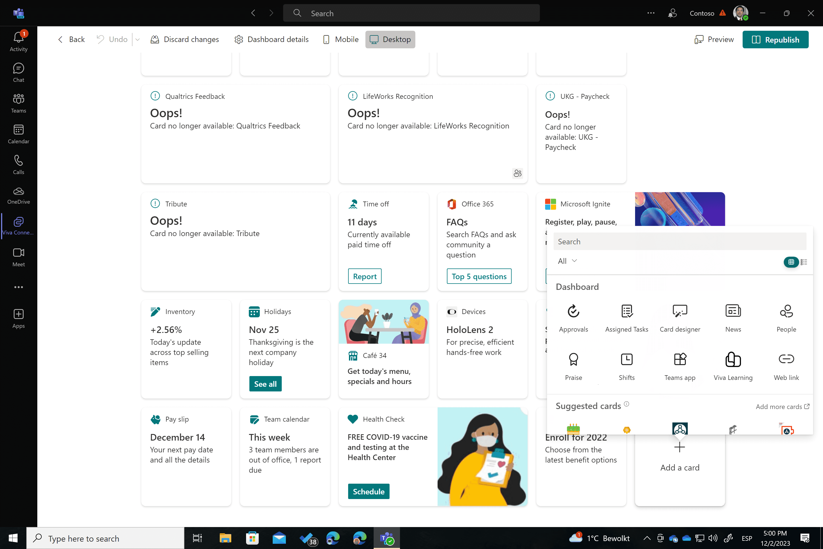Open the people status icon beside Contoso

point(672,13)
